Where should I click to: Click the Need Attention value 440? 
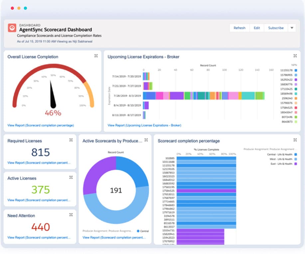(x=41, y=227)
